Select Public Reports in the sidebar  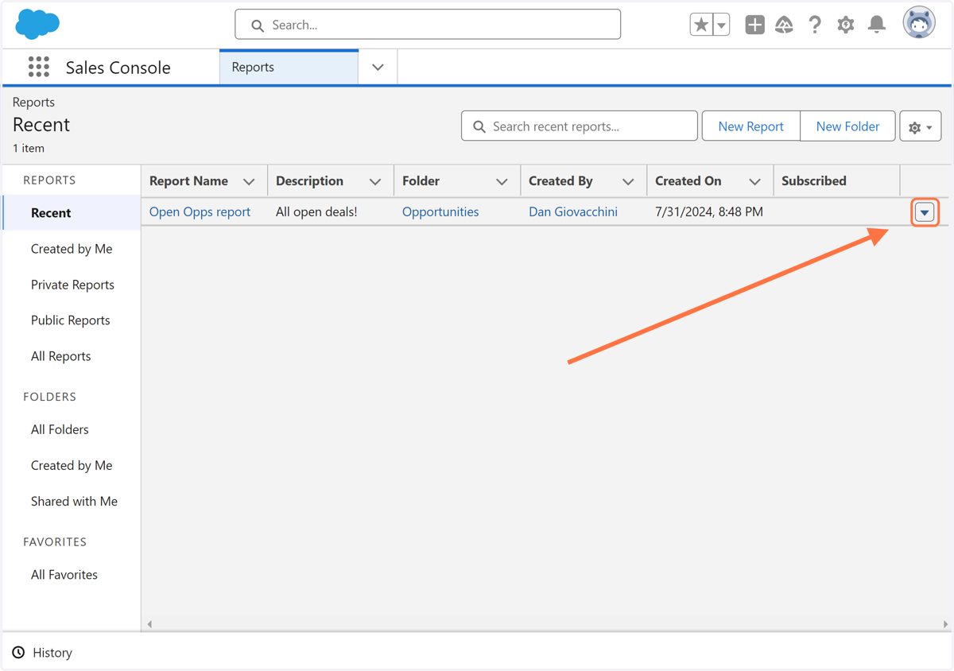[x=72, y=320]
